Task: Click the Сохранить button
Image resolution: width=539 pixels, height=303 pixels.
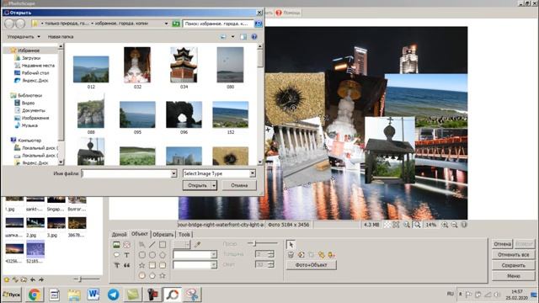Action: click(x=513, y=265)
